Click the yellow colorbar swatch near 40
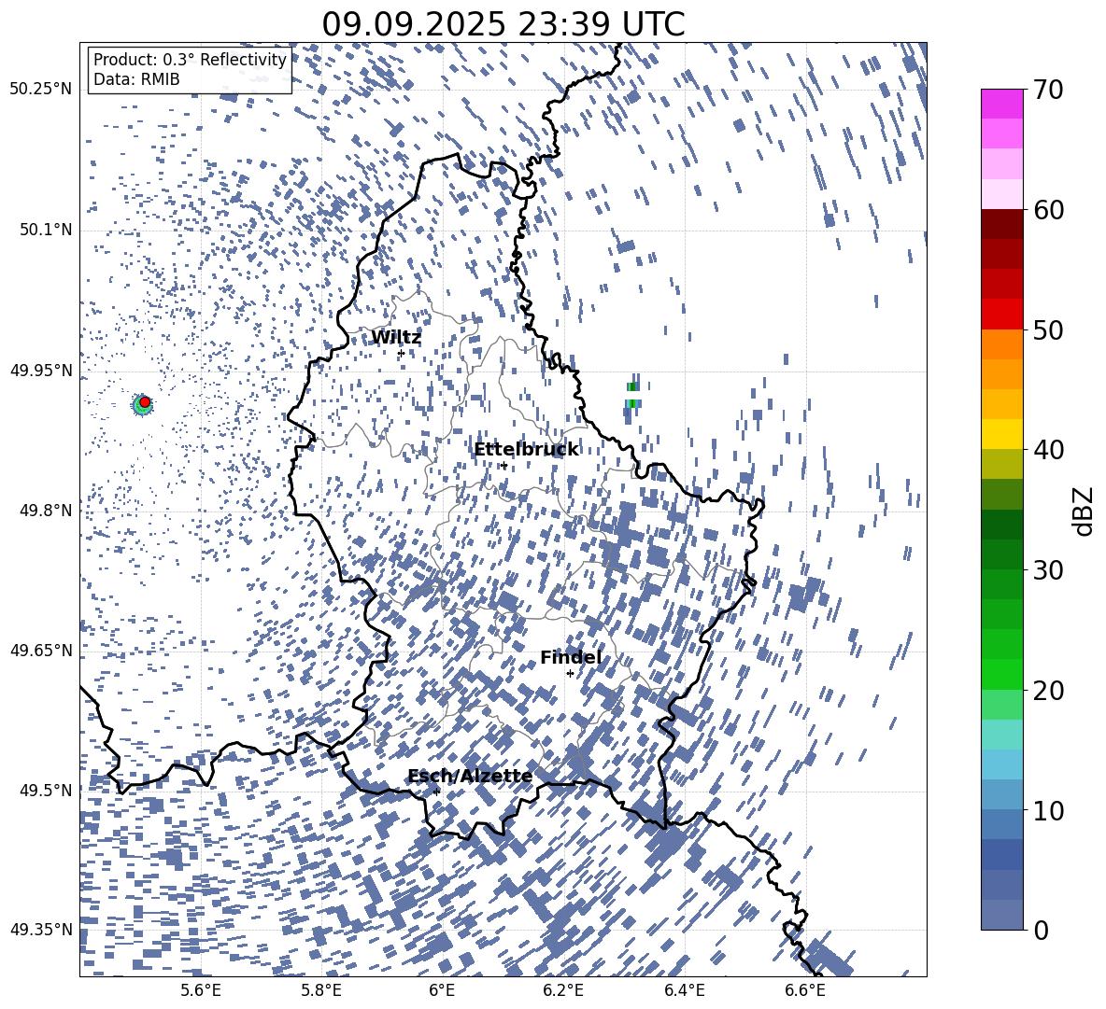The height and width of the screenshot is (1009, 1106). click(x=1001, y=434)
